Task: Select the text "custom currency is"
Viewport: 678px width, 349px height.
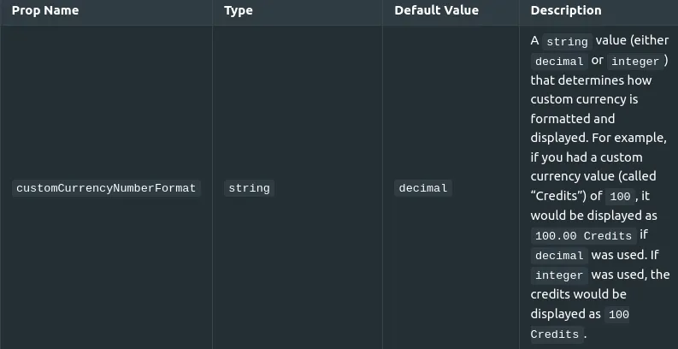Action: coord(584,99)
